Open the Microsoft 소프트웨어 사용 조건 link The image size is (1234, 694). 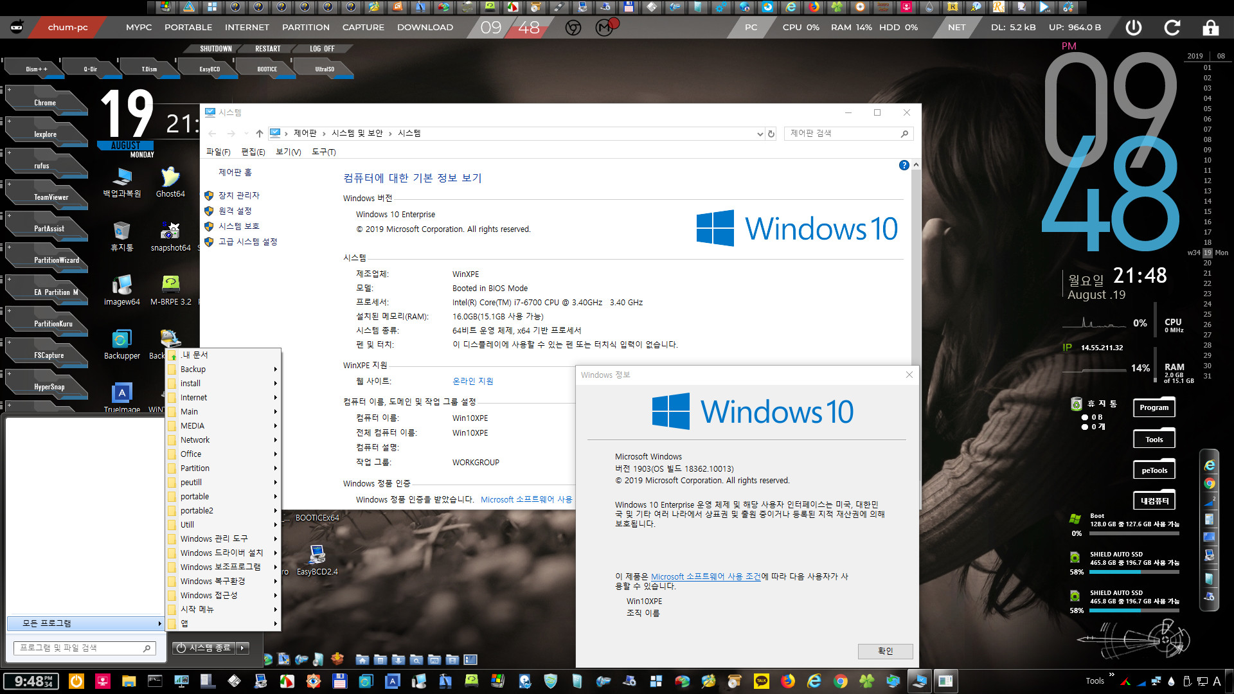click(706, 577)
